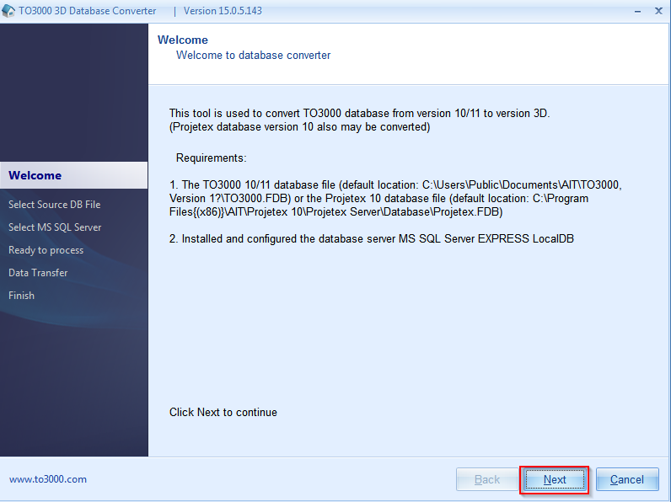Screen dimensions: 671x502
Task: Close the converter window
Action: pyautogui.click(x=658, y=11)
